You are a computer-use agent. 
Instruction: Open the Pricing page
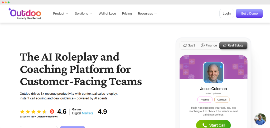(x=127, y=14)
